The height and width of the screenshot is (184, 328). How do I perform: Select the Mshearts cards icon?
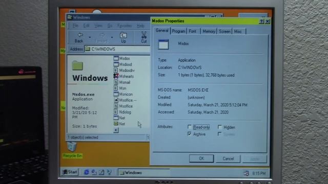pyautogui.click(x=116, y=76)
